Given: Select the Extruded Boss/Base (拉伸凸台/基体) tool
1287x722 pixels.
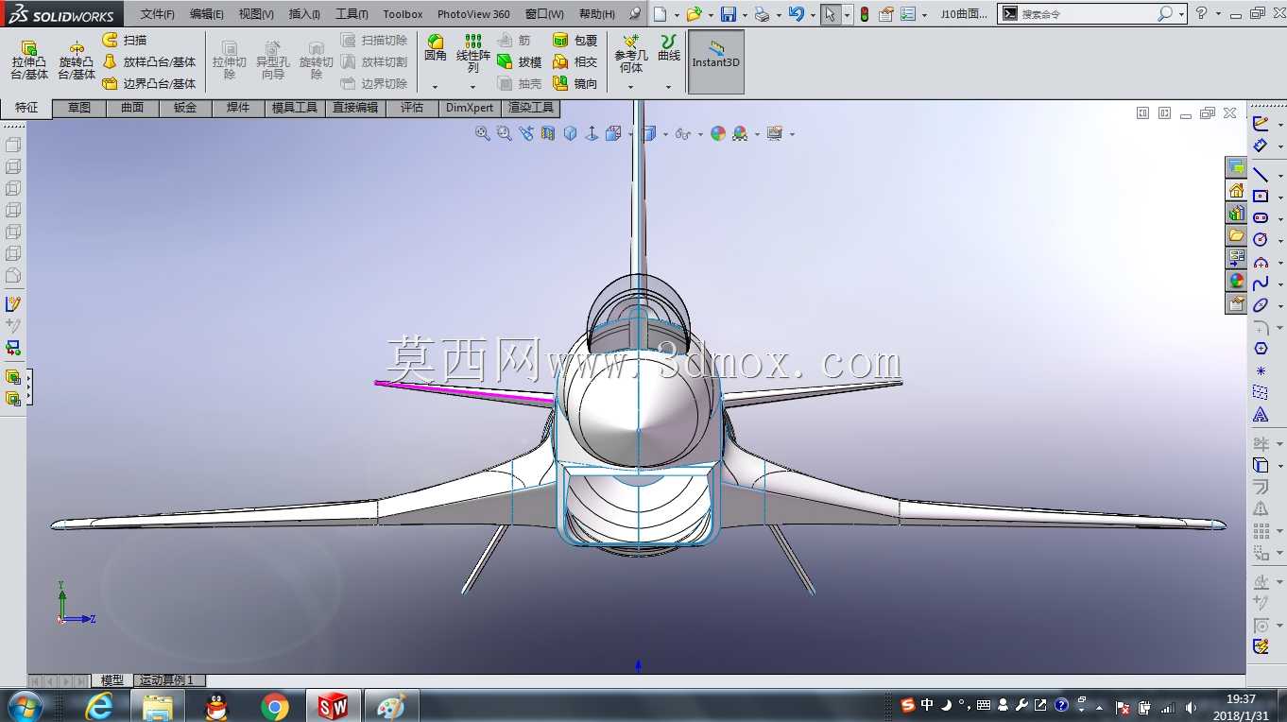Looking at the screenshot, I should click(29, 60).
